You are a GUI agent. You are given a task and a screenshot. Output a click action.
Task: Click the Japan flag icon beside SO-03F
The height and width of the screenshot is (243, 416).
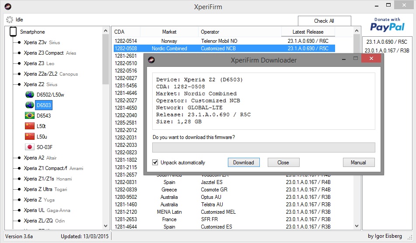[30, 147]
